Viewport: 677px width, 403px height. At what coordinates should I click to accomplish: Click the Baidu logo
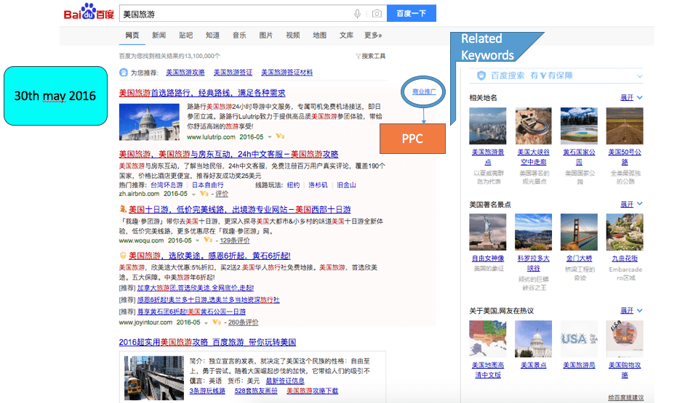pos(89,13)
